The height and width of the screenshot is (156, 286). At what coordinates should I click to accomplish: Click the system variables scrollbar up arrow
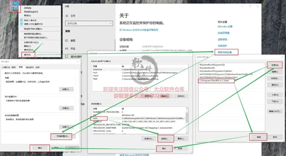187,108
